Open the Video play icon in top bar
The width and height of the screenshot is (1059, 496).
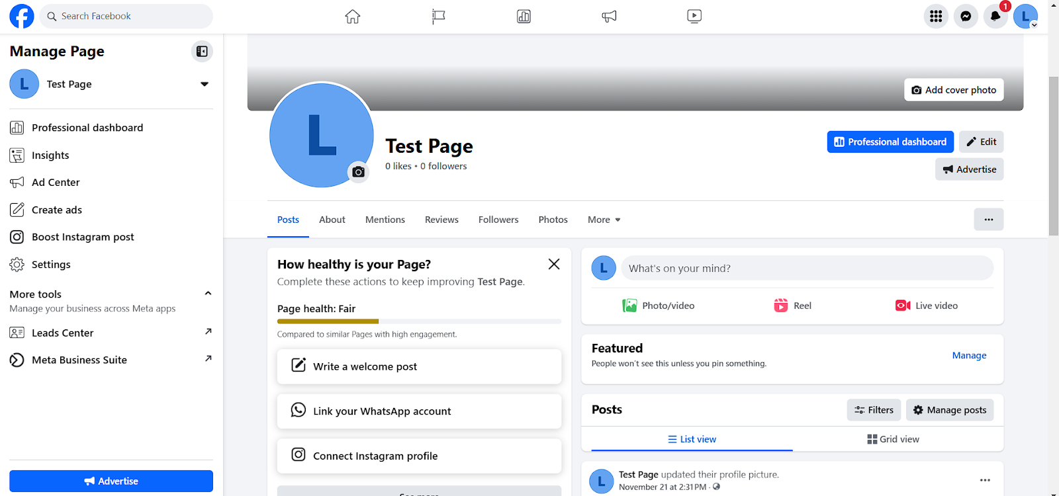[x=694, y=16]
